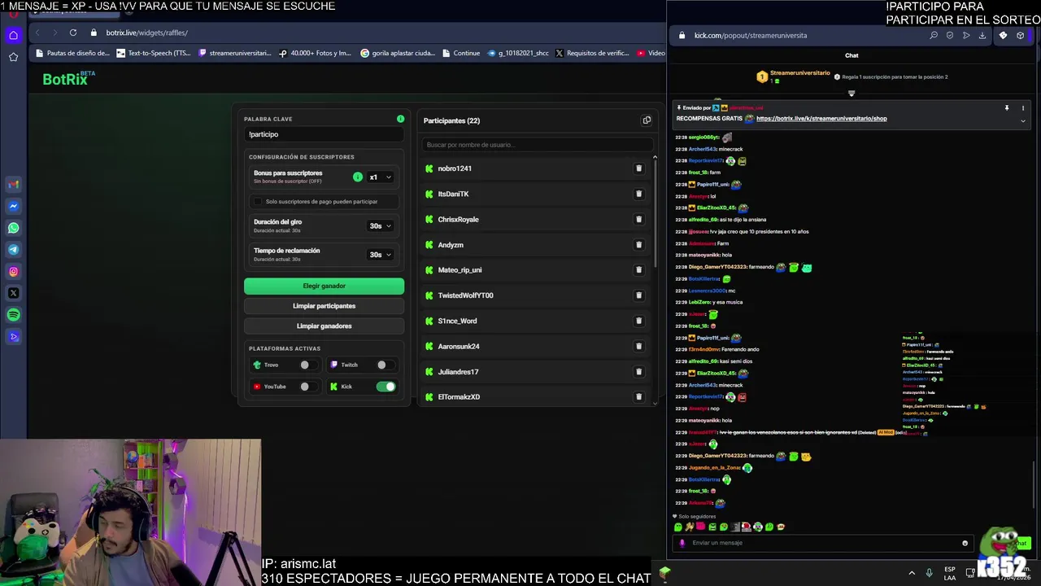Check Solo suscriptores de pago pueden participar

258,201
